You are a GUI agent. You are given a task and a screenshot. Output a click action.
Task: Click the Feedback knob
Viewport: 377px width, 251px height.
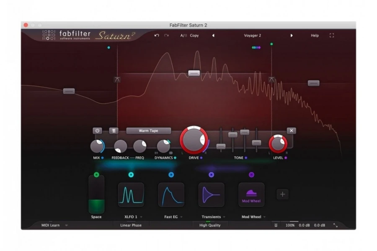coord(121,146)
